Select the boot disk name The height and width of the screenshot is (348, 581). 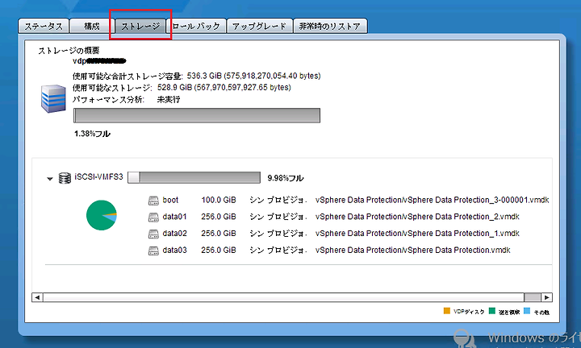[170, 200]
